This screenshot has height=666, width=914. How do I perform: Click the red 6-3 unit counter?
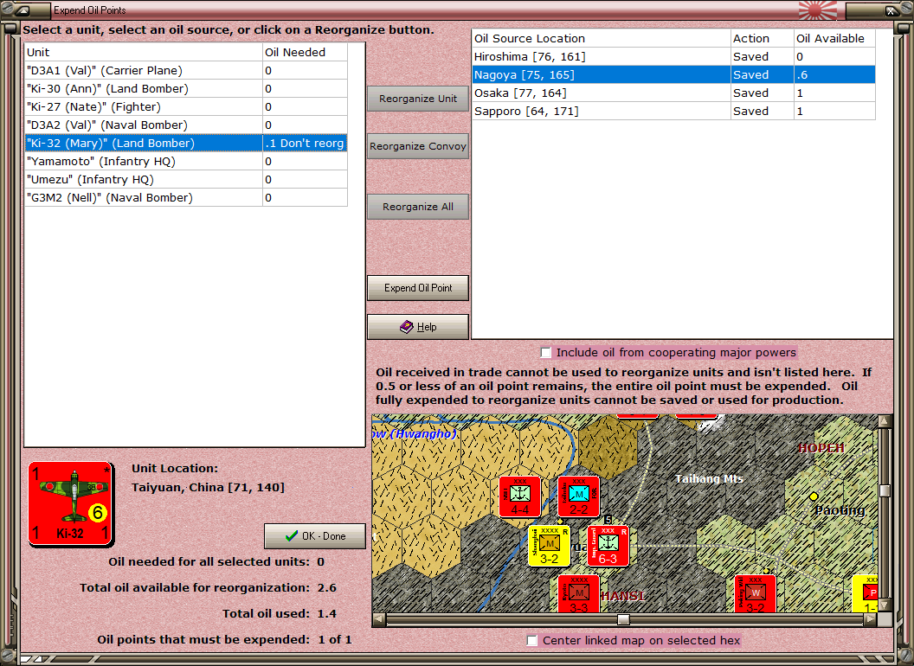[x=608, y=546]
